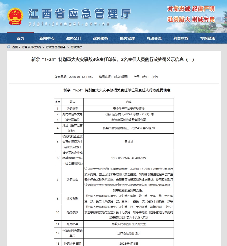Set font size to large [大]

coord(144,77)
